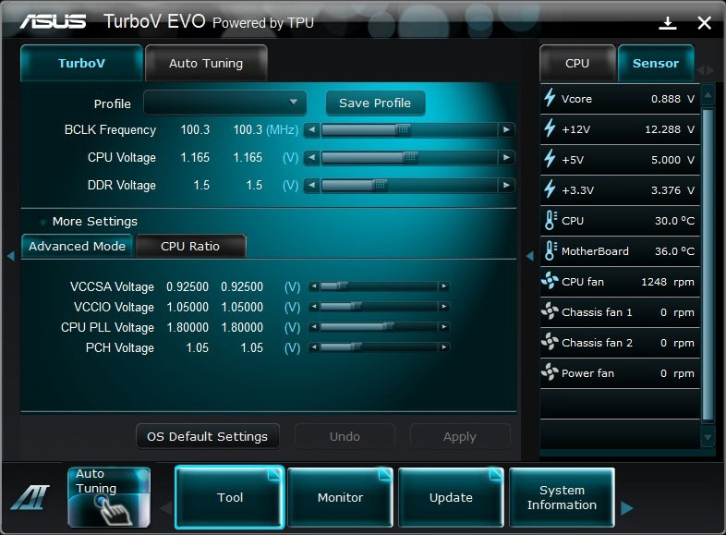Click the Chassis fan 2 icon
Image resolution: width=726 pixels, height=535 pixels.
[x=550, y=342]
